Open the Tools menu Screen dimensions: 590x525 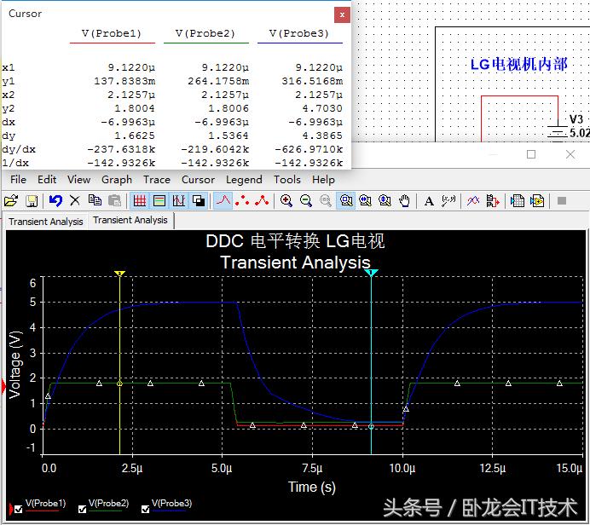[x=286, y=179]
